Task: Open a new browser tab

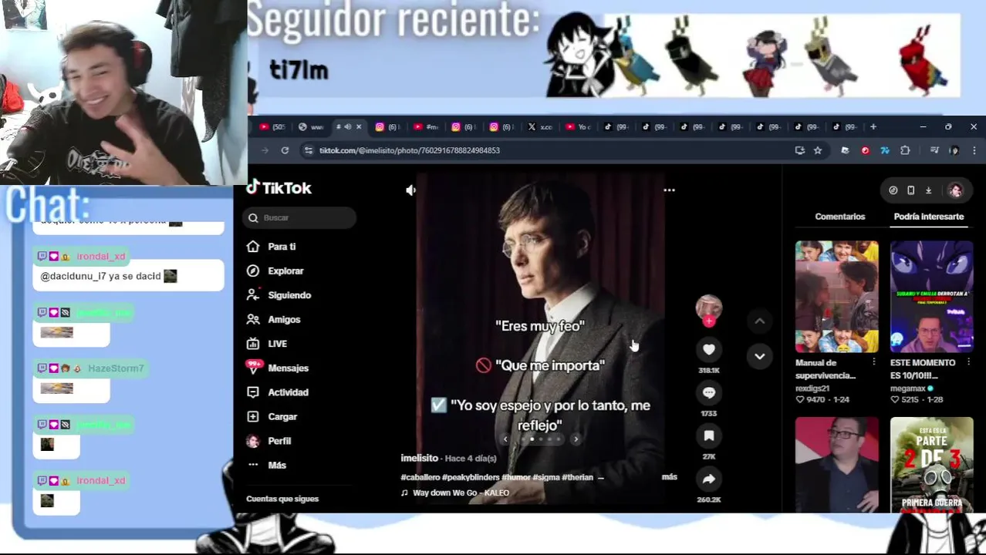Action: click(x=873, y=127)
